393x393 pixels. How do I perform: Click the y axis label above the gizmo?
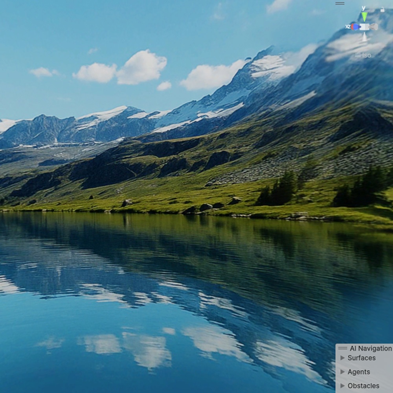[x=363, y=8]
